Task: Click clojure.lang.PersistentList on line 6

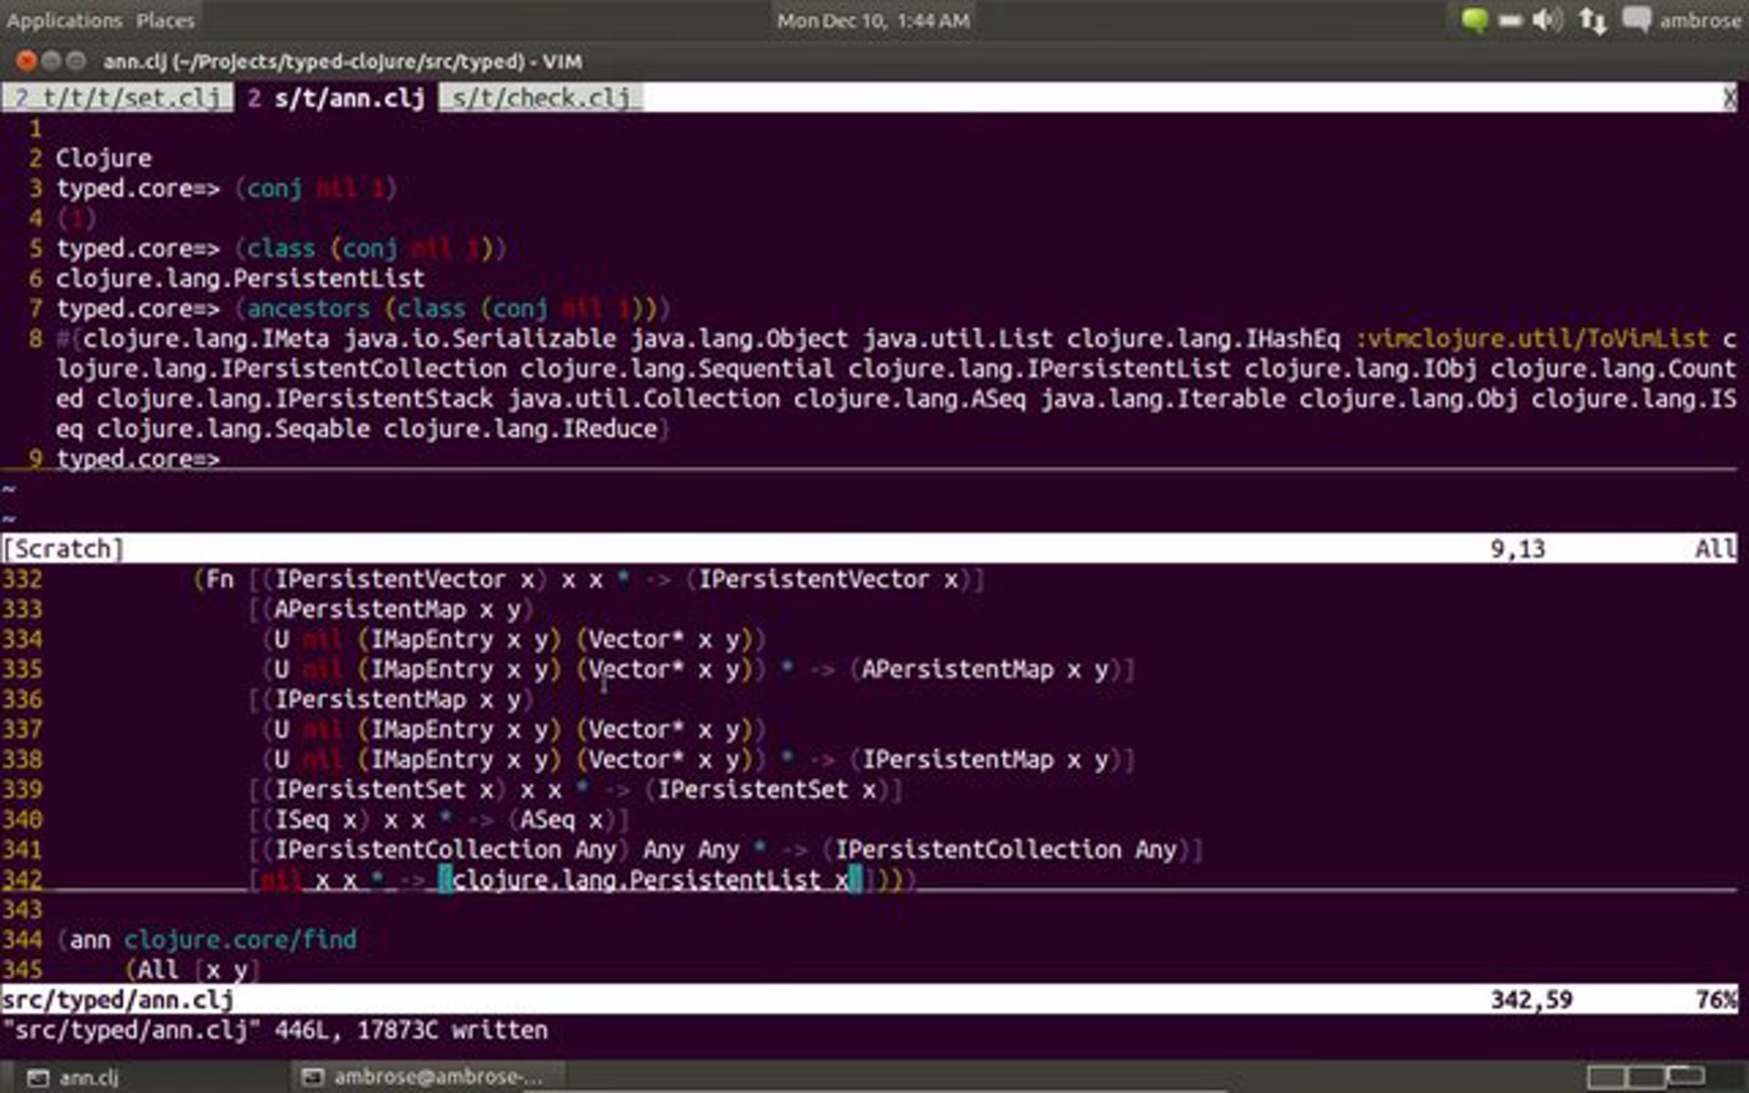Action: pyautogui.click(x=240, y=278)
